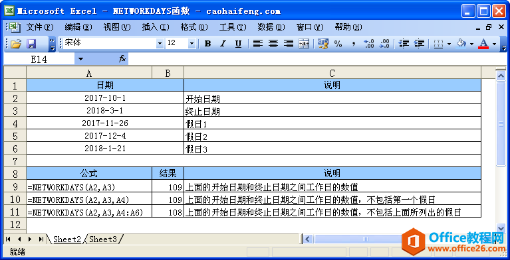Click the Save floppy disk icon

click(x=31, y=44)
